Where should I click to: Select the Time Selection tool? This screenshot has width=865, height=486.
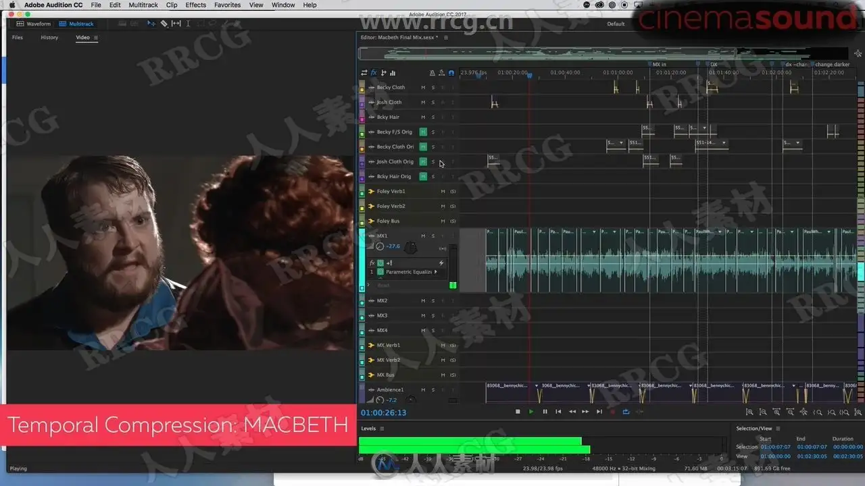(188, 24)
